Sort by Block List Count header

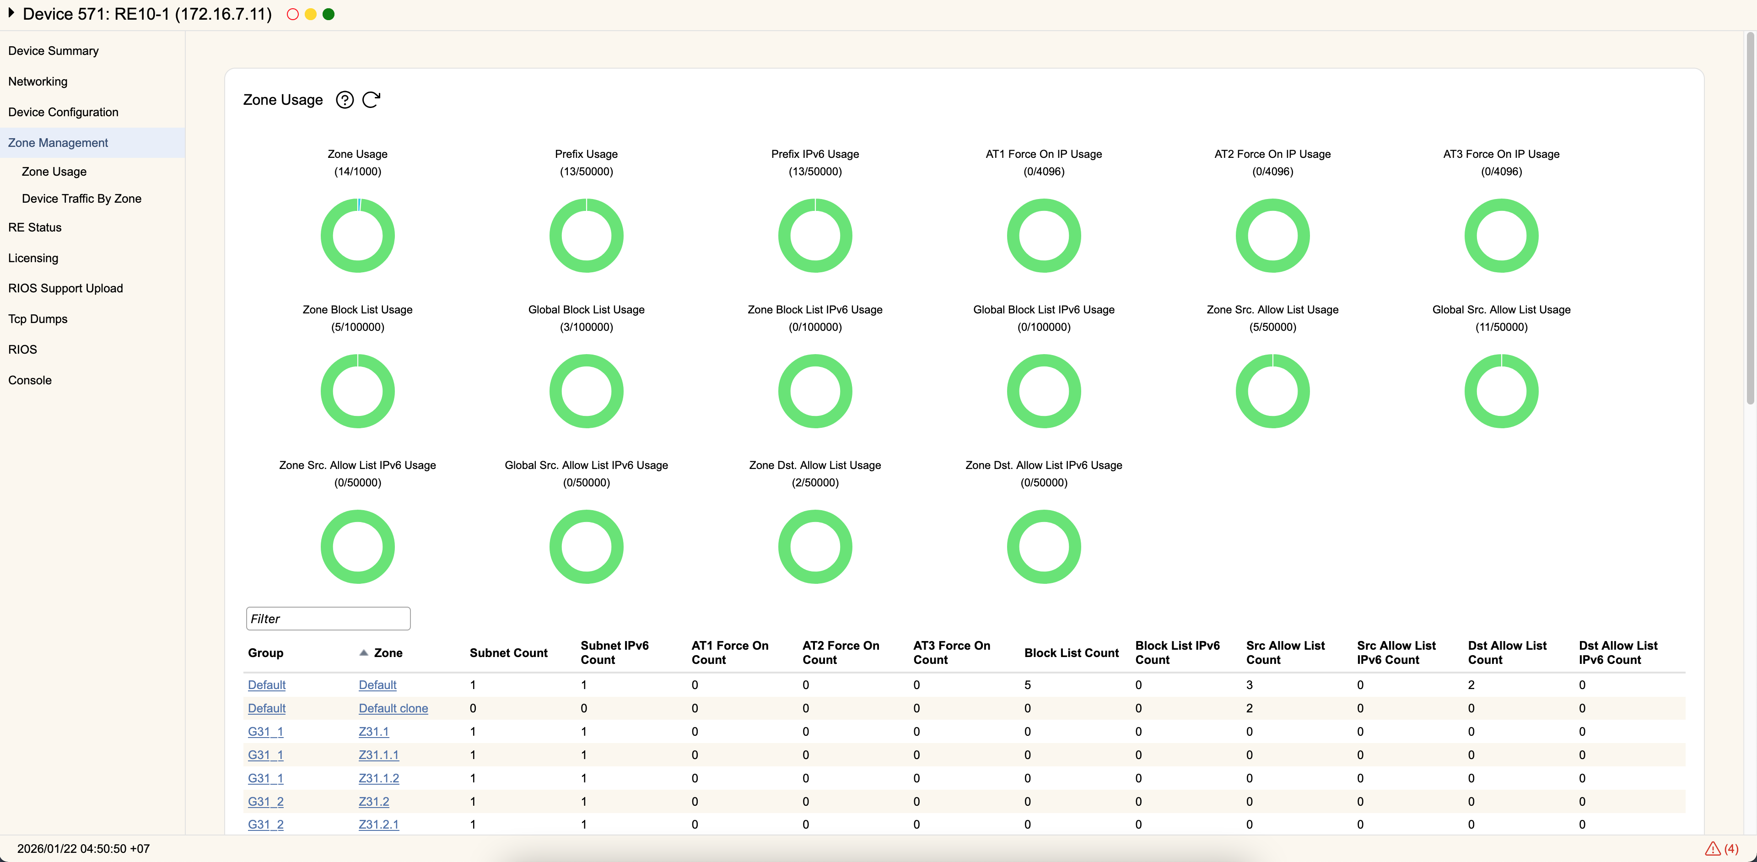pyautogui.click(x=1072, y=652)
